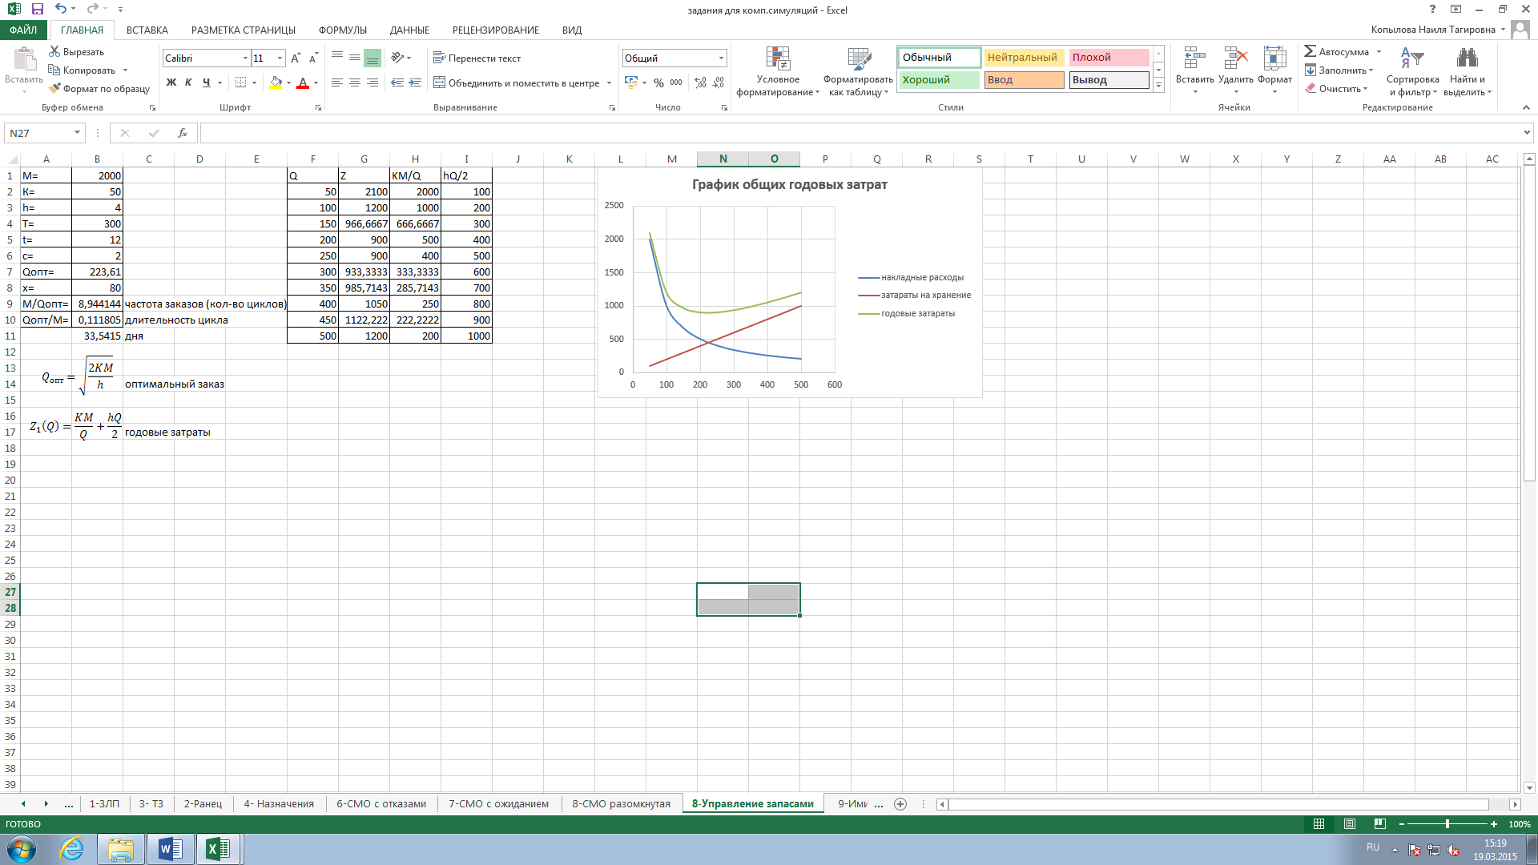Click Copy (Копировать) button
The width and height of the screenshot is (1538, 865).
pos(83,70)
